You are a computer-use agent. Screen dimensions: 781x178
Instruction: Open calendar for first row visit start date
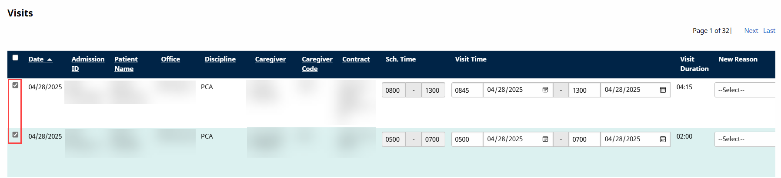(x=545, y=90)
